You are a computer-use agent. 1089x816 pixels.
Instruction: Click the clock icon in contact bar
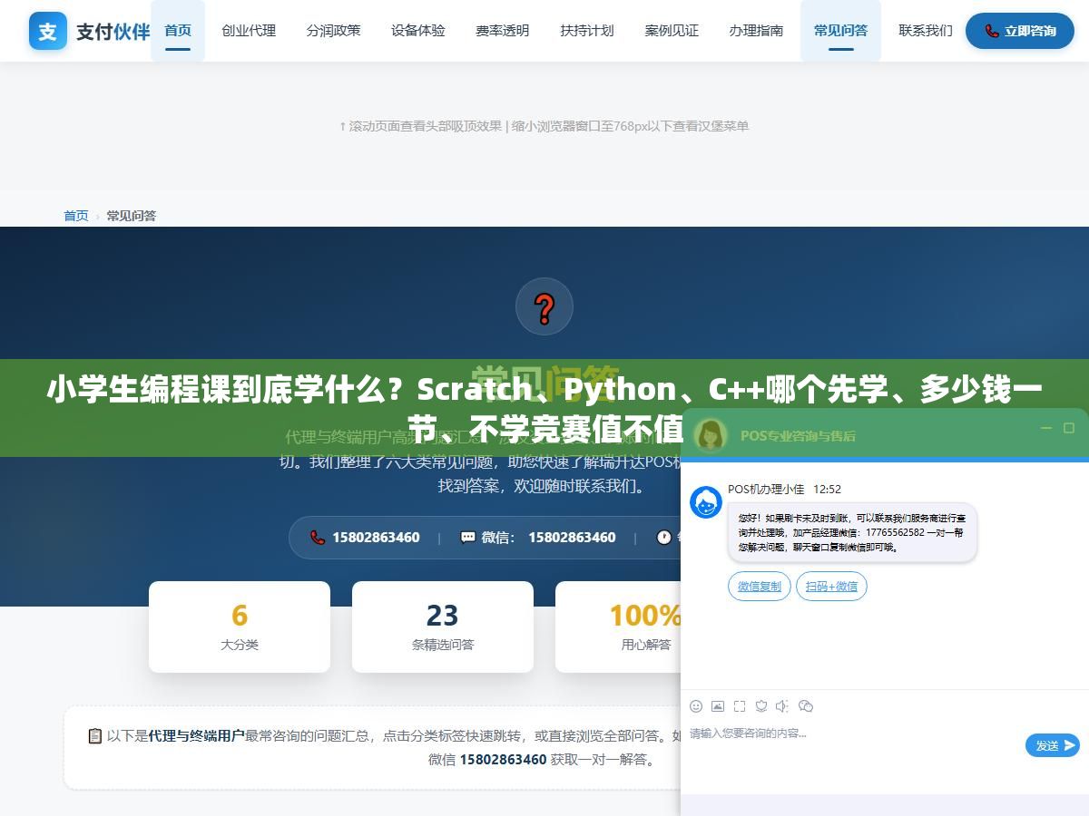(664, 537)
